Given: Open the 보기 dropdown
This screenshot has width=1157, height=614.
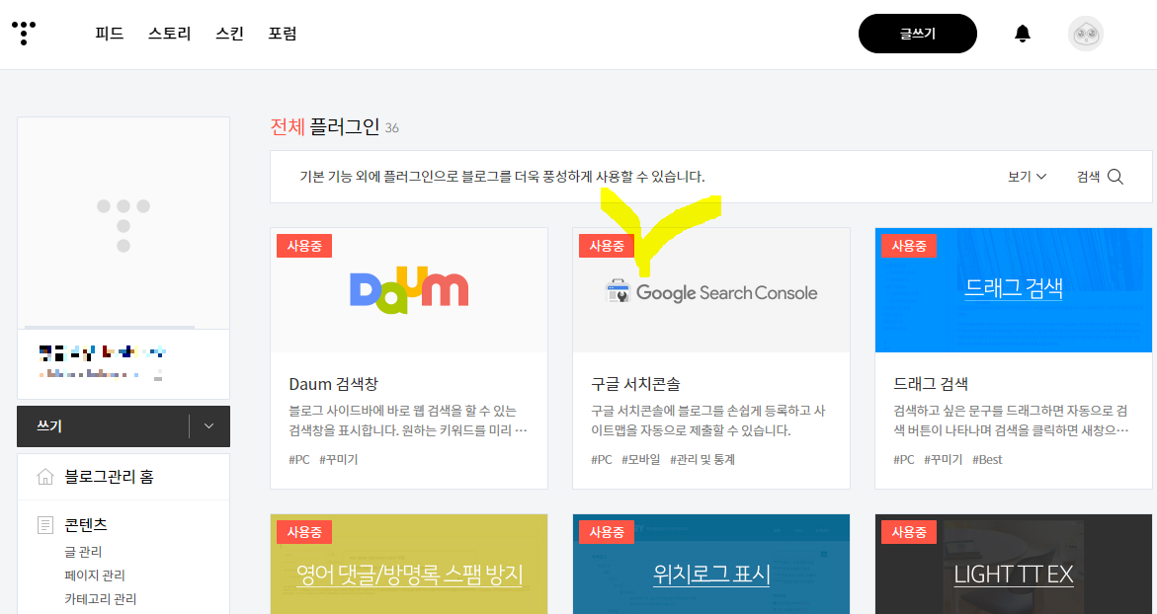Looking at the screenshot, I should point(1028,177).
